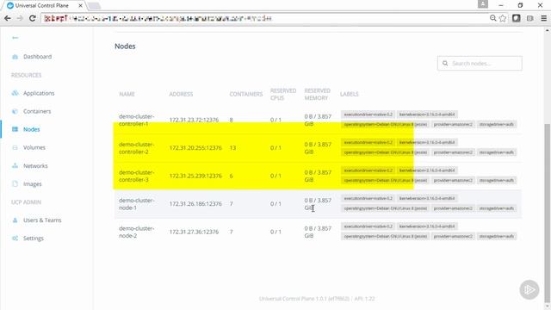Screen dimensions: 551x310
Task: Click address 172.31.23.72:12376
Action: 194,120
